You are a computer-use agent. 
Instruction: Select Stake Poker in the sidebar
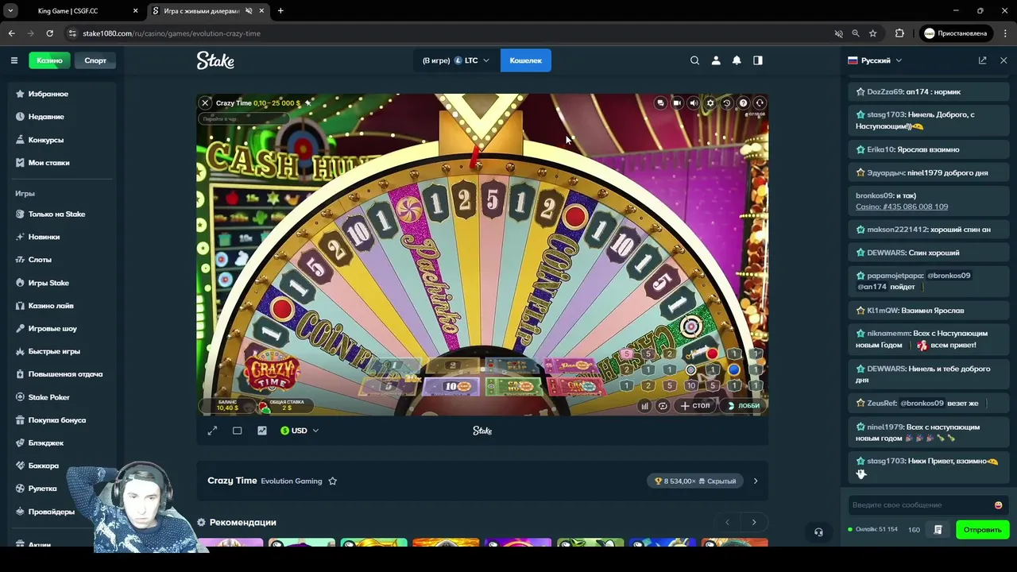coord(48,397)
